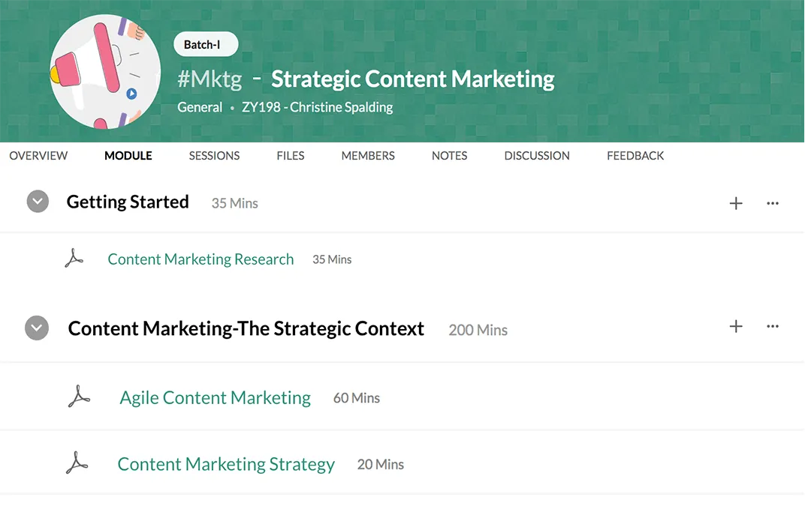This screenshot has height=530, width=805.
Task: Collapse the Content Marketing-The Strategic Context section
Action: tap(37, 328)
